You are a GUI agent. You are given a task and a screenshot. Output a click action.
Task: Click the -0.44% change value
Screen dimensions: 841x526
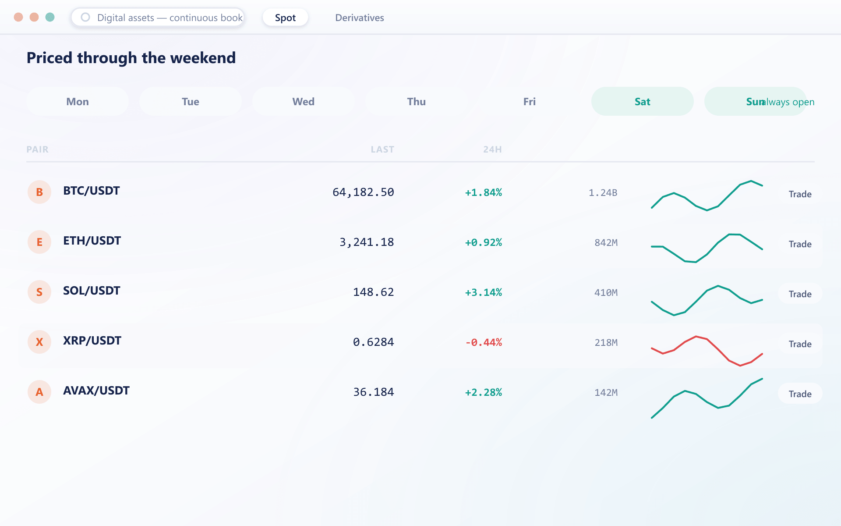484,342
